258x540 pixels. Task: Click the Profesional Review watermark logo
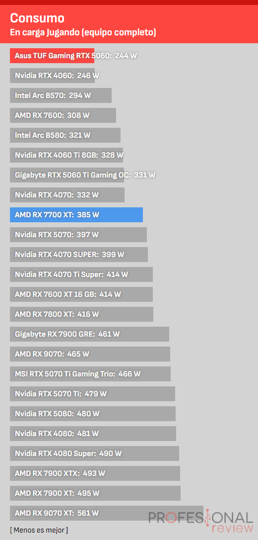coord(201,522)
